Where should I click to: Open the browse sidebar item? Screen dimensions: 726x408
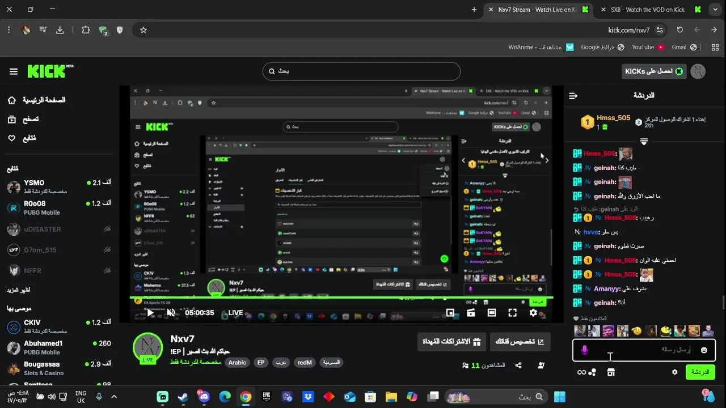23,120
